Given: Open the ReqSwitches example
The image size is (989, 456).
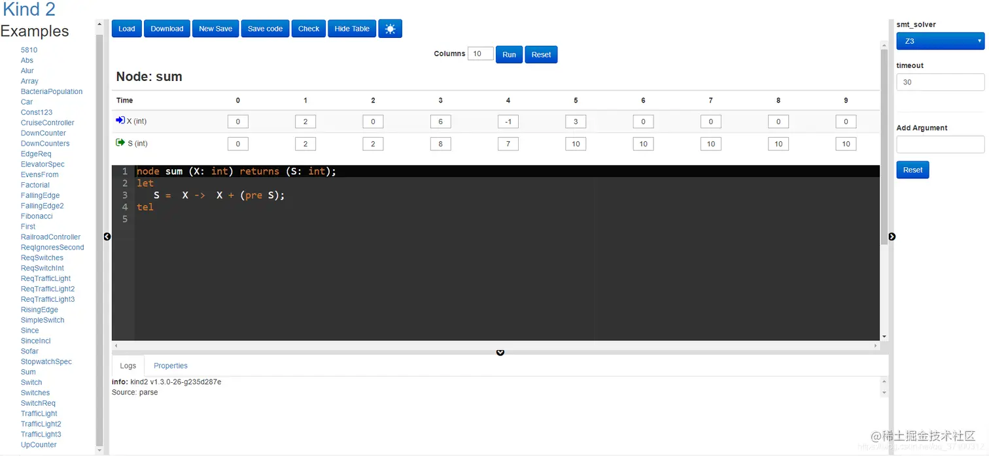Looking at the screenshot, I should 42,258.
